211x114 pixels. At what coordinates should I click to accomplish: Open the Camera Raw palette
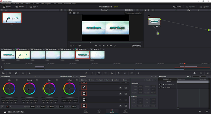tap(3, 73)
